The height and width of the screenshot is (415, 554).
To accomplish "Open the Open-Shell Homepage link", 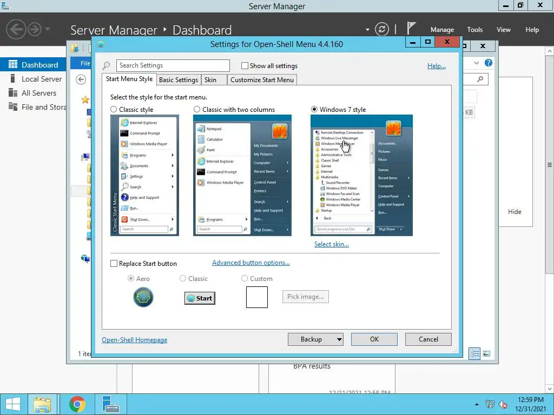I will click(134, 340).
